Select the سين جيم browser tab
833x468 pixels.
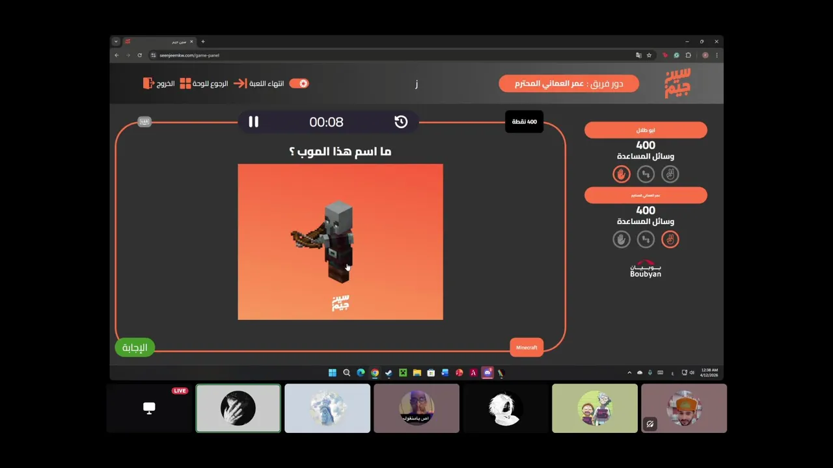pyautogui.click(x=159, y=42)
